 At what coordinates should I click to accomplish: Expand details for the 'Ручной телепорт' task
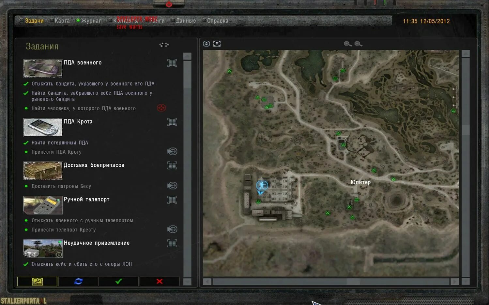point(172,200)
